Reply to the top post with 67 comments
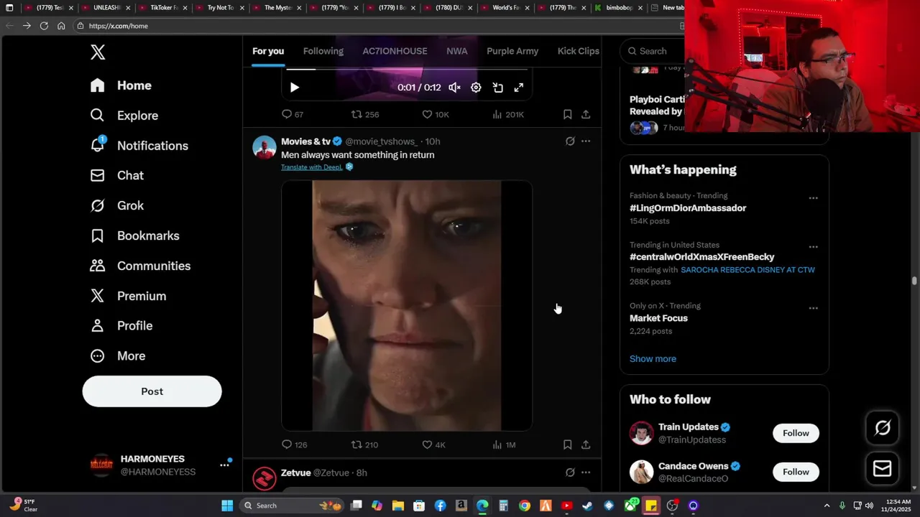Image resolution: width=920 pixels, height=517 pixels. (293, 114)
